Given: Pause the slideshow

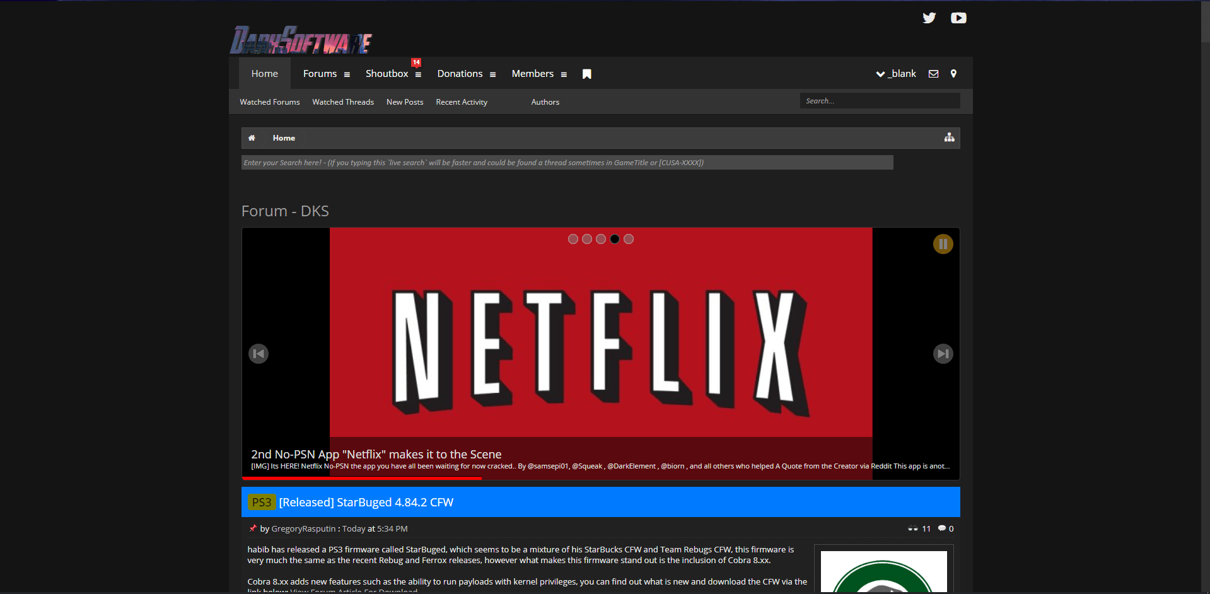Looking at the screenshot, I should coord(943,244).
